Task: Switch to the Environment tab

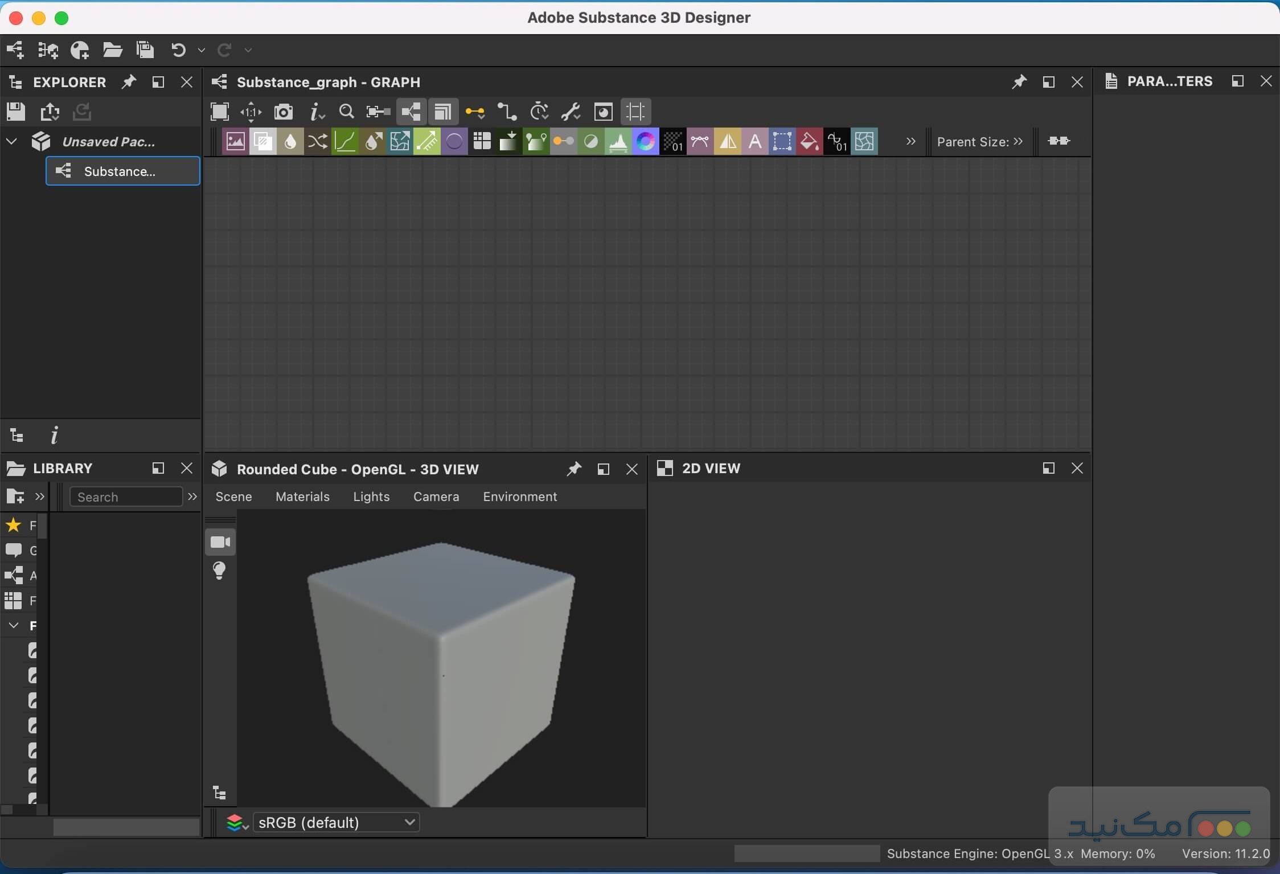Action: pyautogui.click(x=519, y=497)
